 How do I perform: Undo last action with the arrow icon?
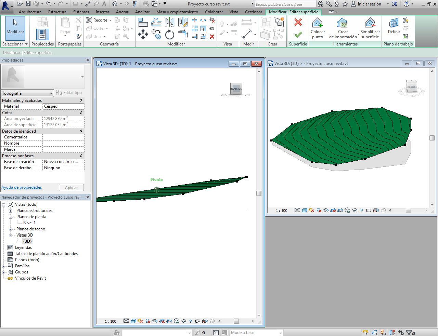48,4
